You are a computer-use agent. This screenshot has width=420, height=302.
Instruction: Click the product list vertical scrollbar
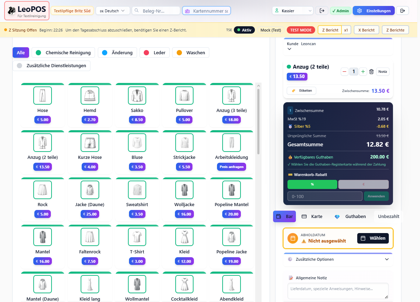(x=258, y=119)
